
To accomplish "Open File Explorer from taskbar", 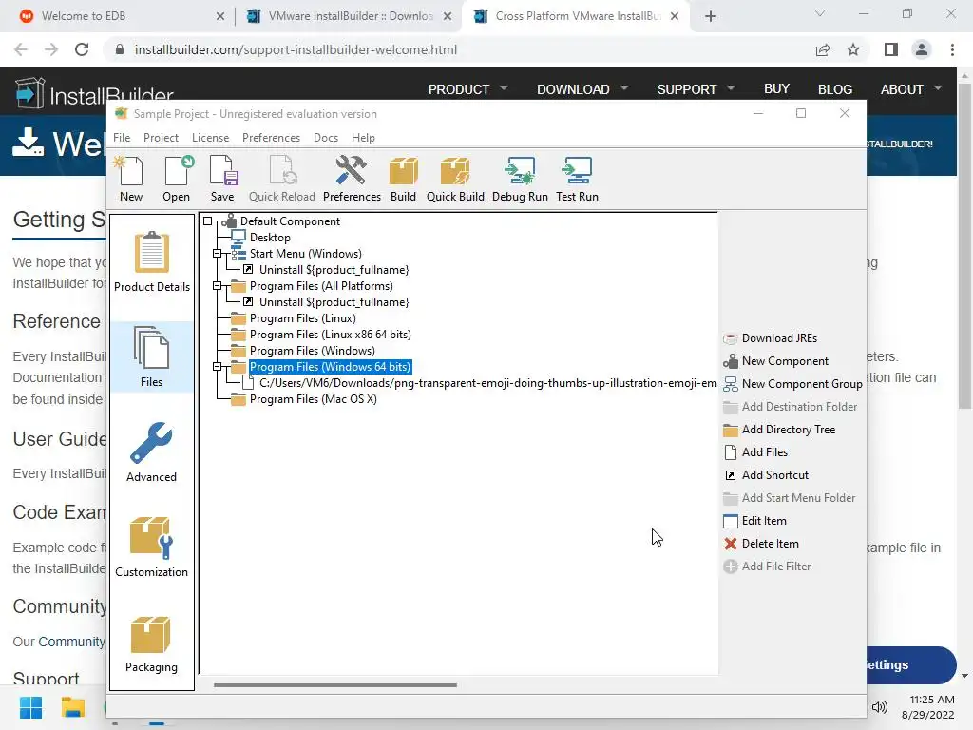I will [72, 707].
